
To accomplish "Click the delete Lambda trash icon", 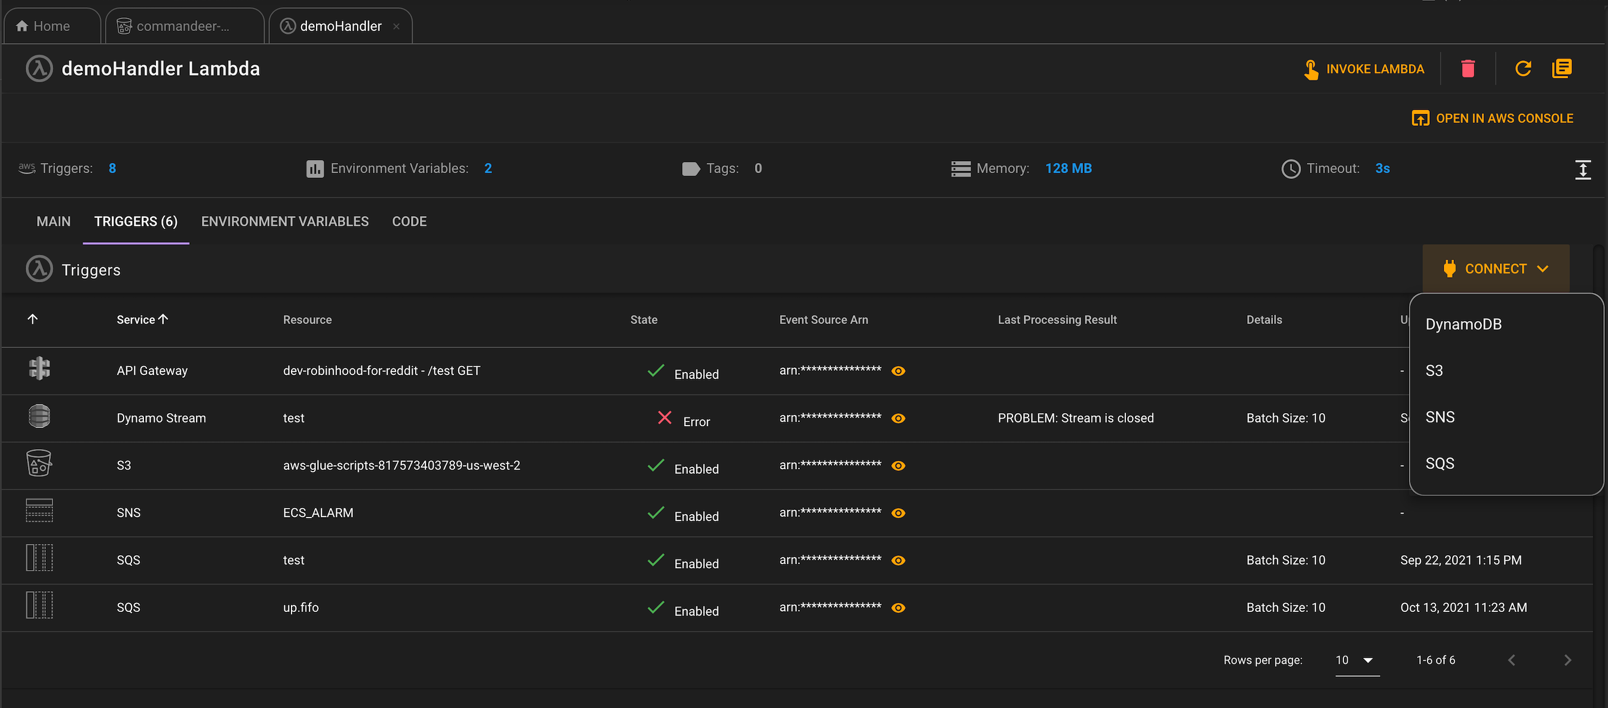I will (x=1468, y=69).
